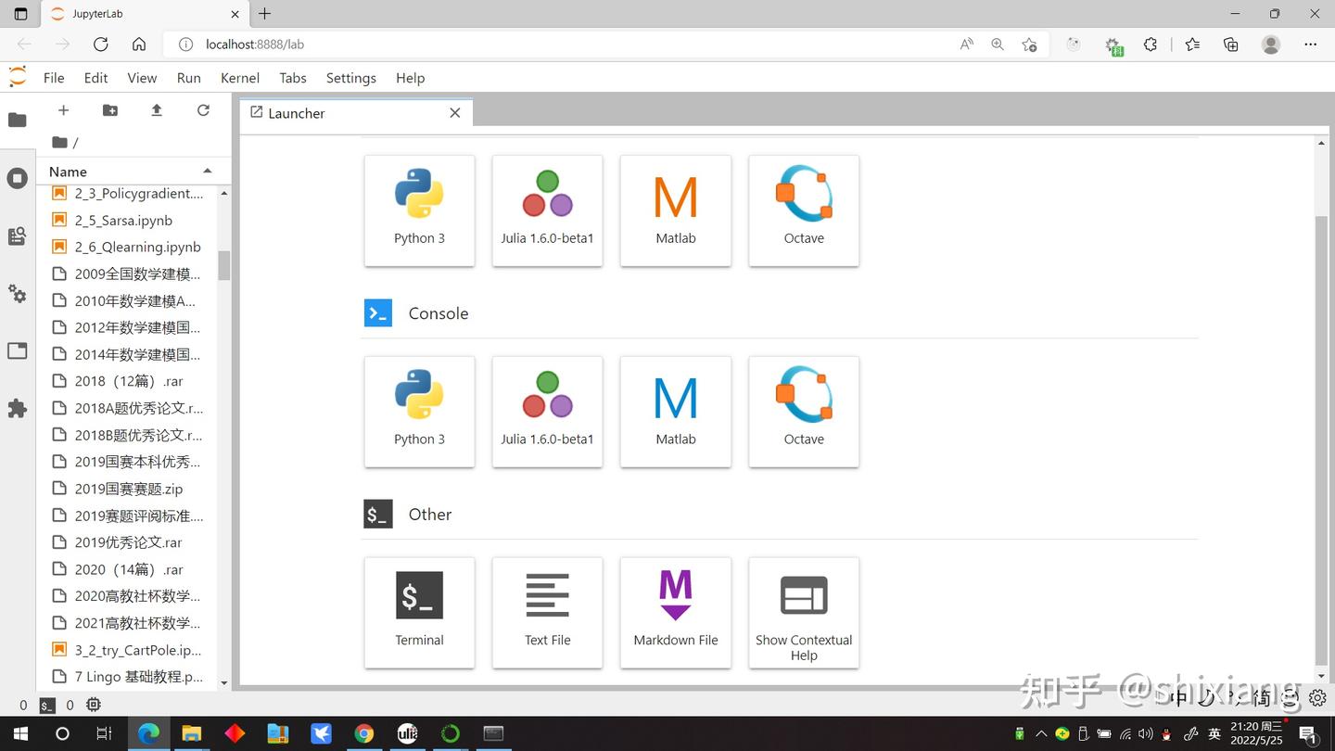Image resolution: width=1335 pixels, height=751 pixels.
Task: Create a new Text File
Action: pos(547,613)
